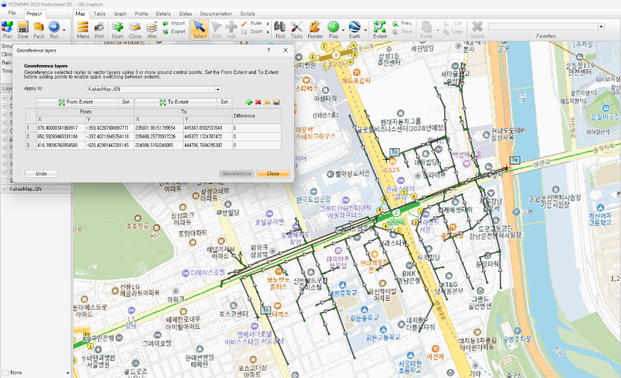Open the None dropdown arrow at bottom left
The width and height of the screenshot is (621, 378).
click(68, 373)
